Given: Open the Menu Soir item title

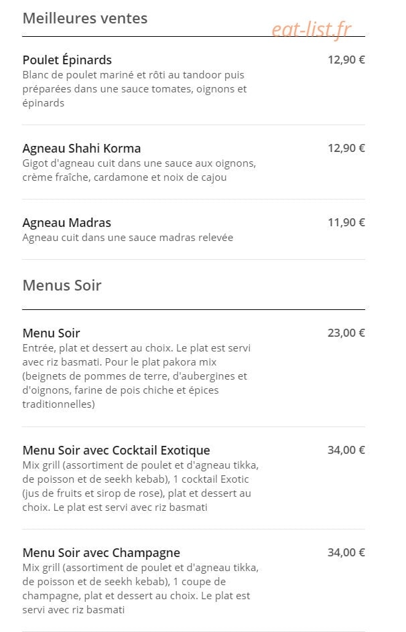Looking at the screenshot, I should click(x=51, y=333).
